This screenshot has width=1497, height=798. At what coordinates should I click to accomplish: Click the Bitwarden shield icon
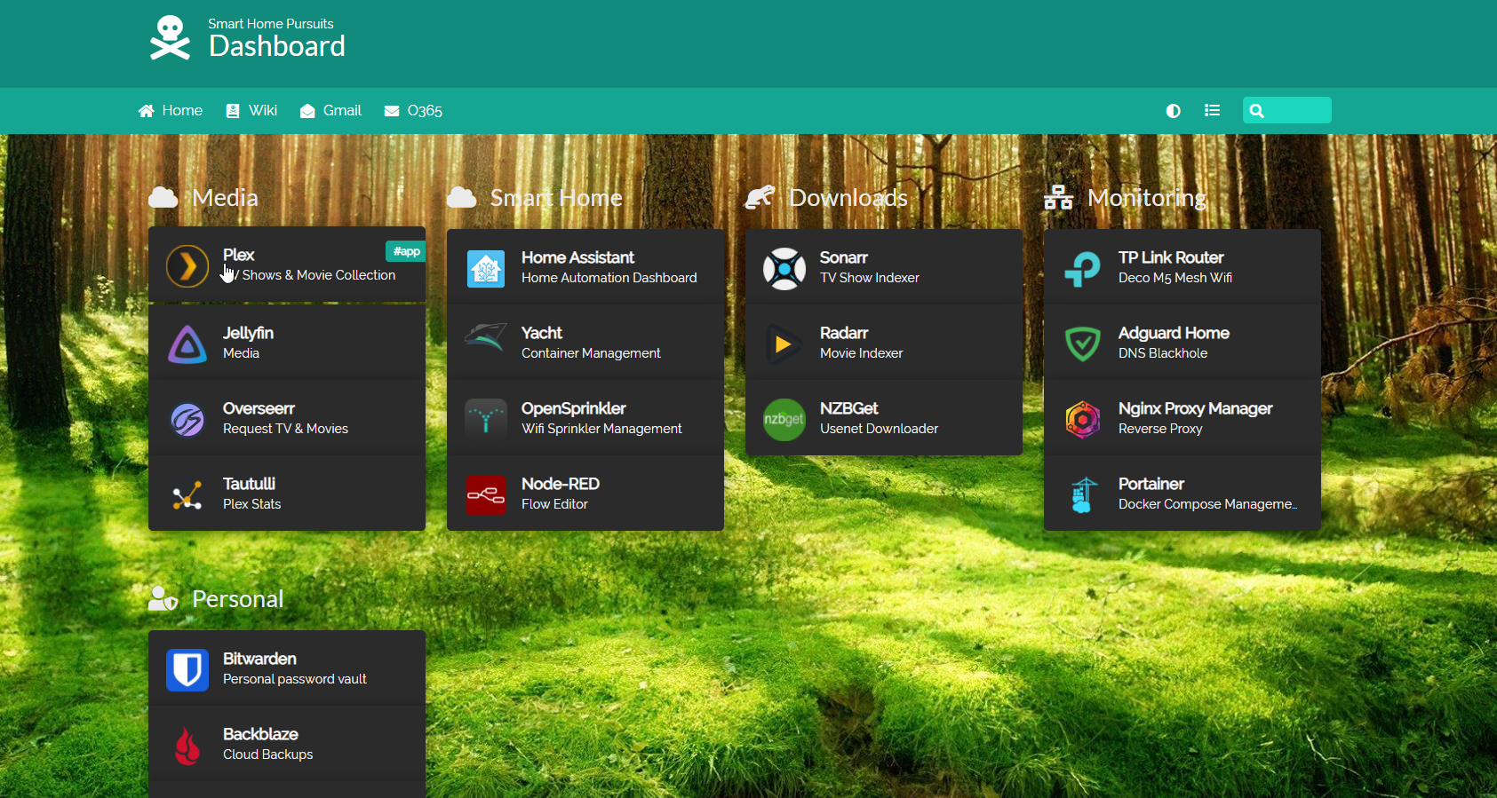(187, 669)
